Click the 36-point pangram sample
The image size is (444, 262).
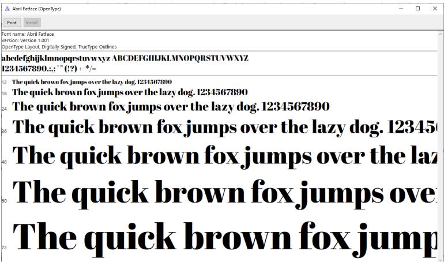(x=224, y=128)
